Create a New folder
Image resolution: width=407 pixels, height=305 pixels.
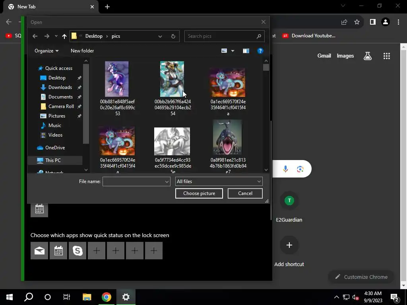[82, 51]
